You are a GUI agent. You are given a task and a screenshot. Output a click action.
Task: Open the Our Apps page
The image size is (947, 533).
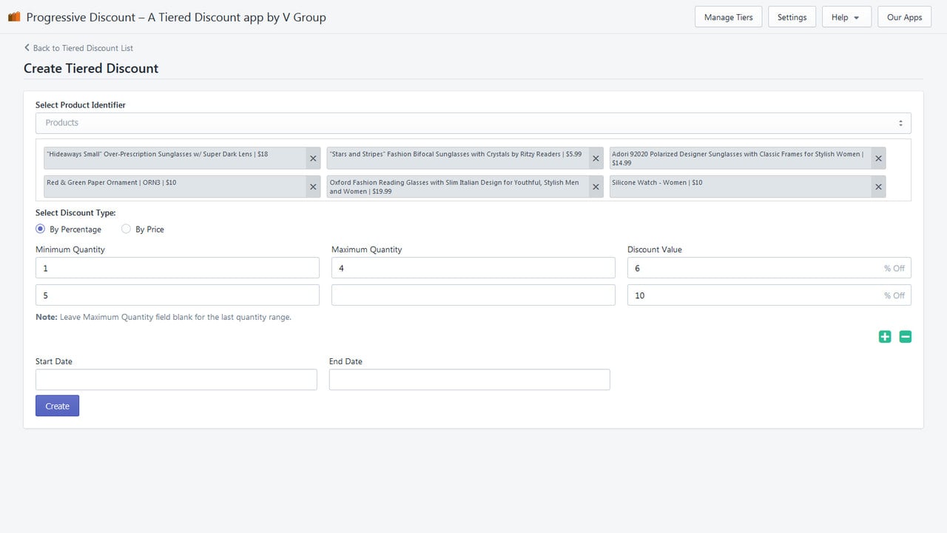coord(904,17)
